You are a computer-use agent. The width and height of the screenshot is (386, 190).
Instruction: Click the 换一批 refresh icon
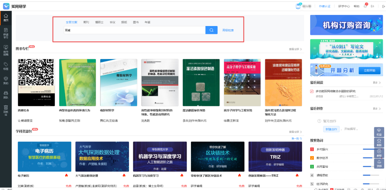[301, 138]
